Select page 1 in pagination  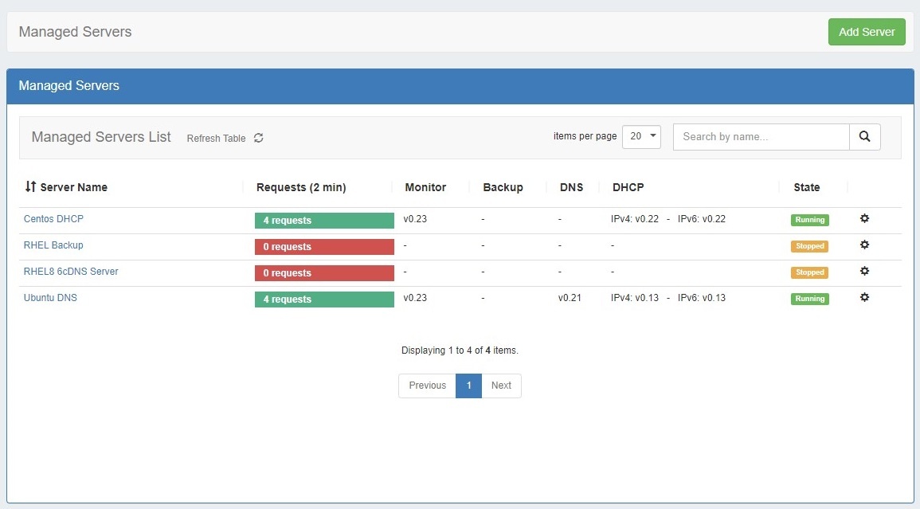coord(468,386)
